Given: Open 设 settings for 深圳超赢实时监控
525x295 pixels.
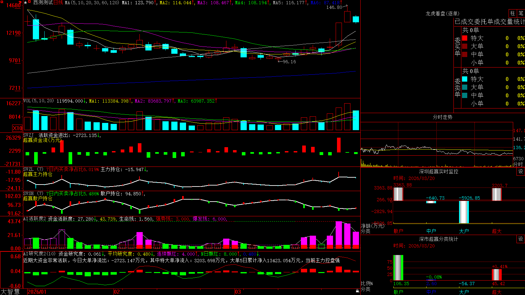Looking at the screenshot, I should (x=521, y=171).
